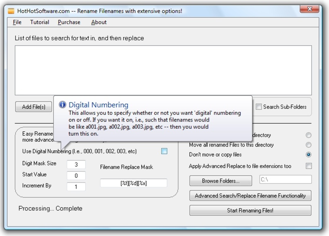The height and width of the screenshot is (236, 329).
Task: Click the Digital Numbering tooltip heading
Action: click(98, 105)
